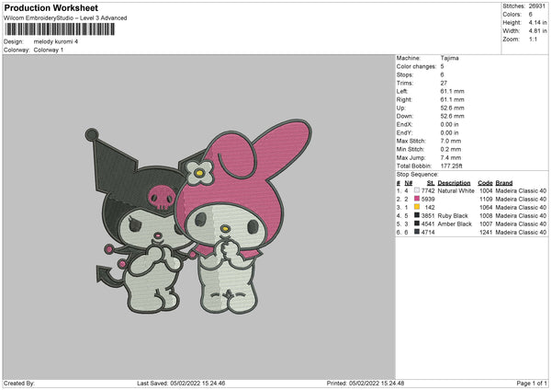
Task: Click the width value '4.81 in'
Action: (537, 31)
